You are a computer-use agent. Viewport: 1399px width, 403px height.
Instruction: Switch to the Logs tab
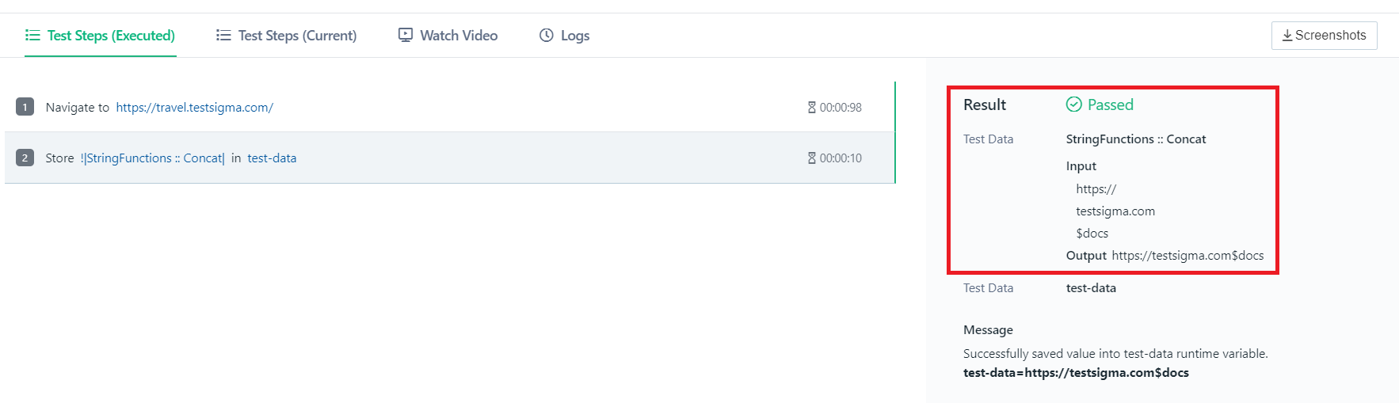pos(565,36)
